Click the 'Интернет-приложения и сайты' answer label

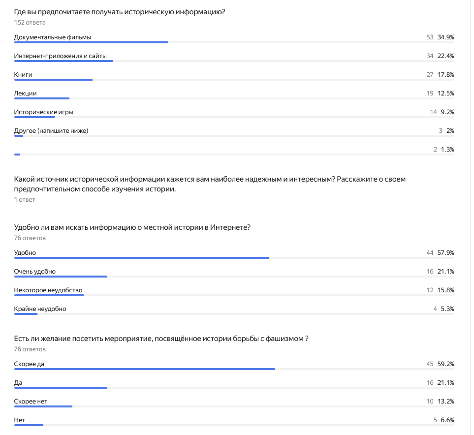click(61, 56)
